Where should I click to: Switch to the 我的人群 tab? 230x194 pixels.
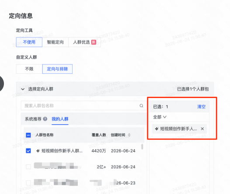tap(60, 119)
